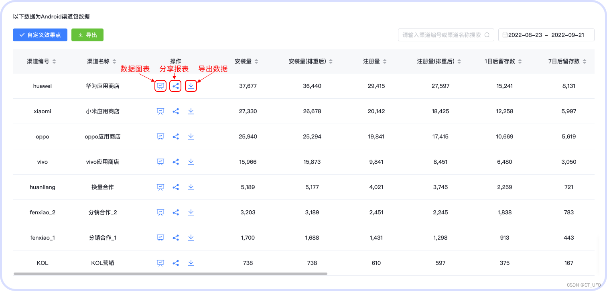Open the date range picker

[x=546, y=35]
